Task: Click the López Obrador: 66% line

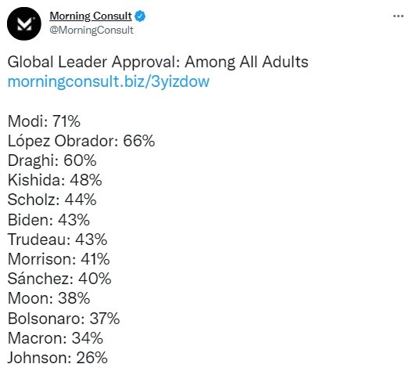Action: (81, 141)
